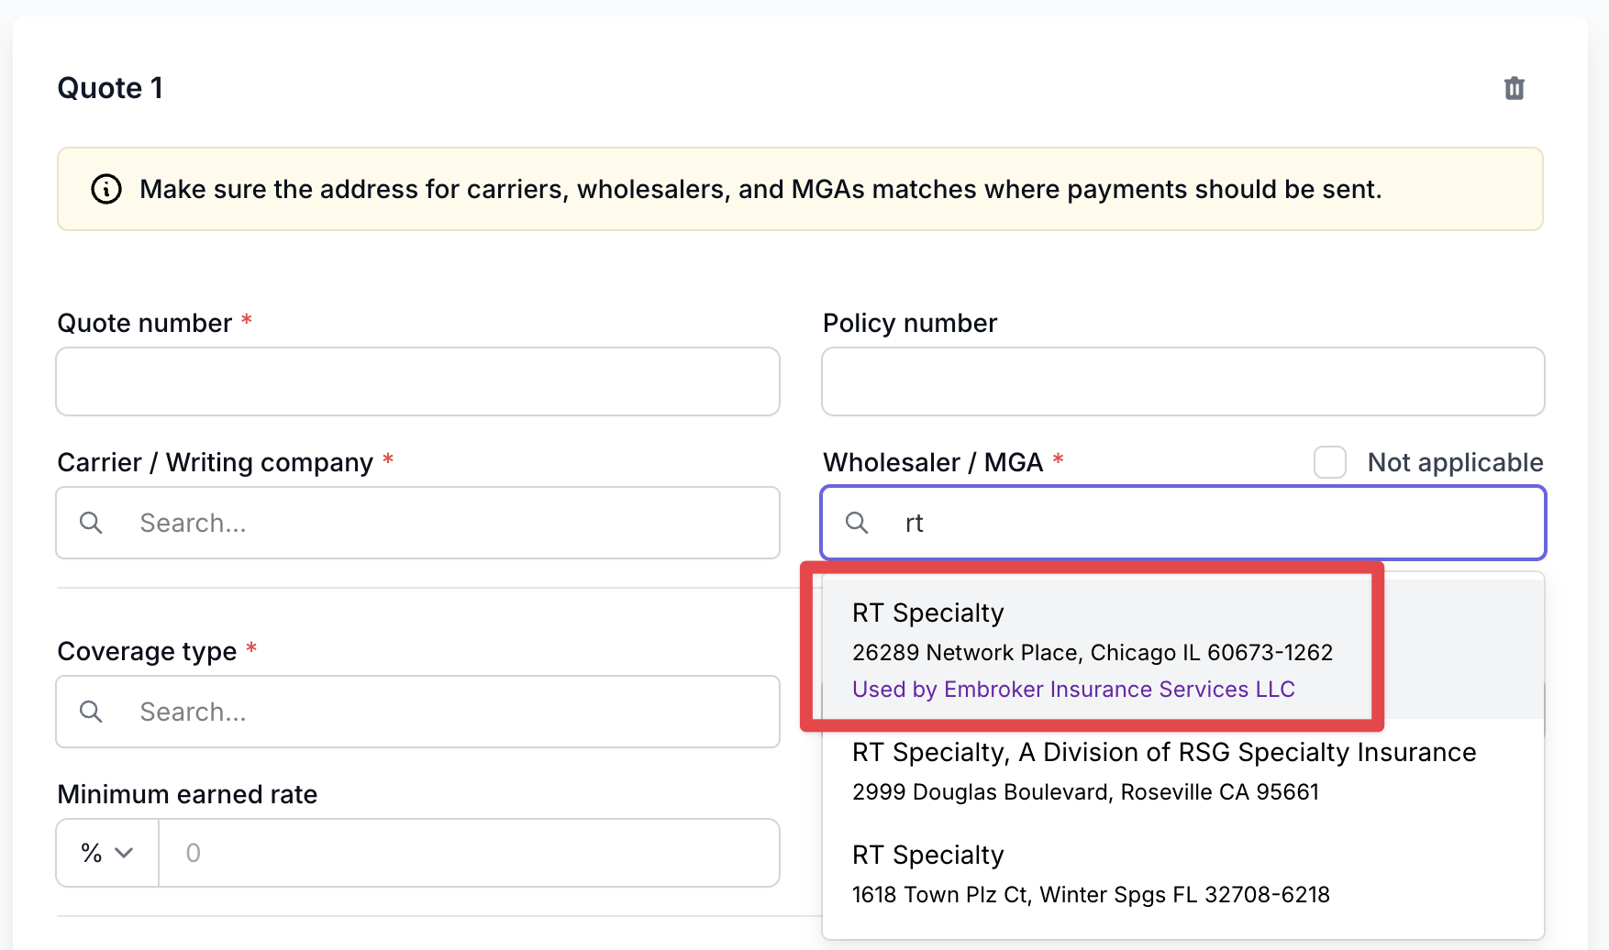The width and height of the screenshot is (1609, 950).
Task: Click the Carrier / Writing company search box
Action: pyautogui.click(x=418, y=523)
